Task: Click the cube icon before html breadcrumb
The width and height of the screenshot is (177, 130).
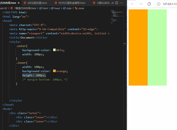Action: [x=41, y=8]
